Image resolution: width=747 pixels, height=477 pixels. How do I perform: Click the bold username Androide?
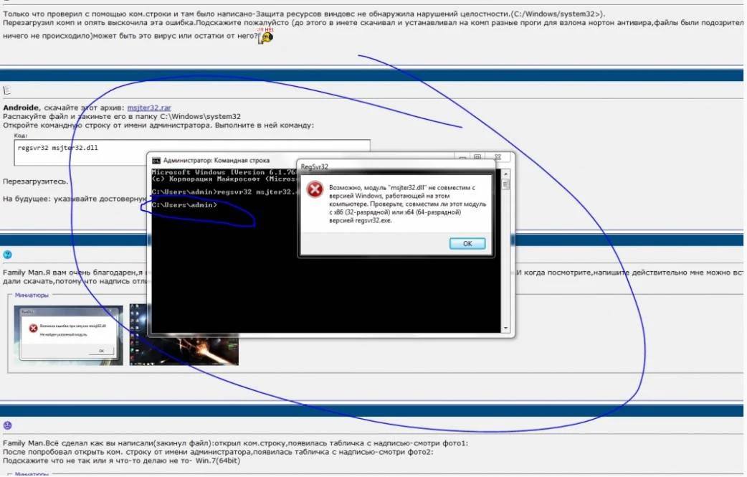[x=21, y=108]
